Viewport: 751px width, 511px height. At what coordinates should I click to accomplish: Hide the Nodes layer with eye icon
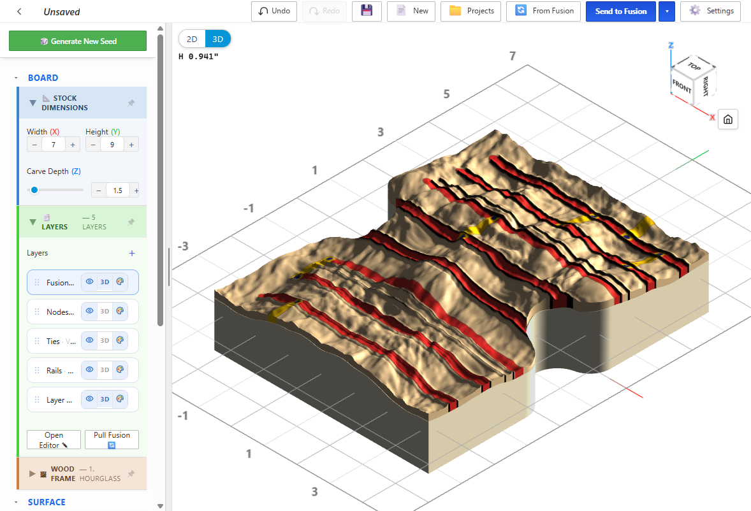pyautogui.click(x=89, y=312)
